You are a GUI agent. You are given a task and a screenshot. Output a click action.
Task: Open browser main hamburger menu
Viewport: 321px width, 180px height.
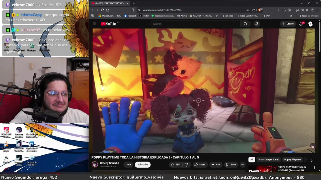point(317,10)
